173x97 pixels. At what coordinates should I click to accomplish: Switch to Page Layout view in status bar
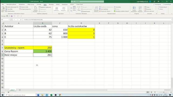pyautogui.click(x=151, y=92)
